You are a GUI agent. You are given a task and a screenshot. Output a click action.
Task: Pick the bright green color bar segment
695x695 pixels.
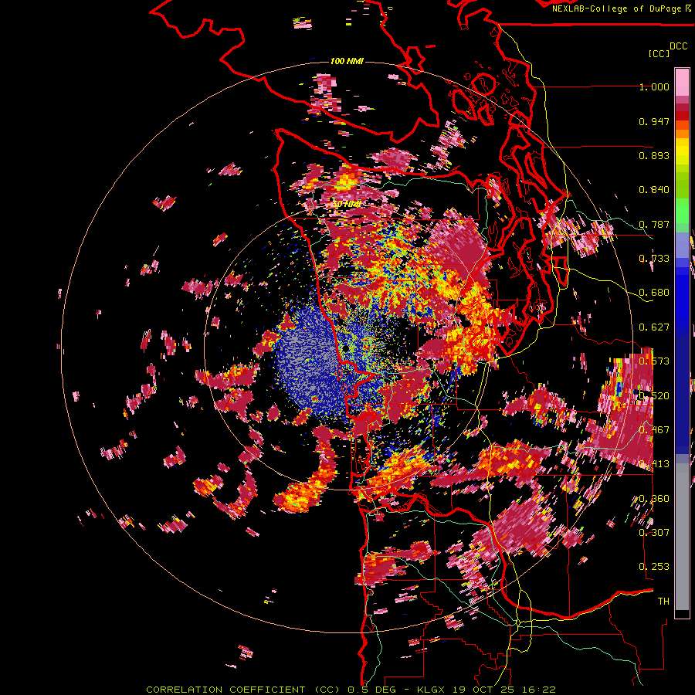682,211
